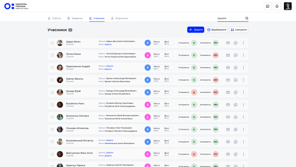Screen dimensions: 296x167
Task: Open three-dot menu for Лісневич В'ячеслав
Action: [x=243, y=129]
